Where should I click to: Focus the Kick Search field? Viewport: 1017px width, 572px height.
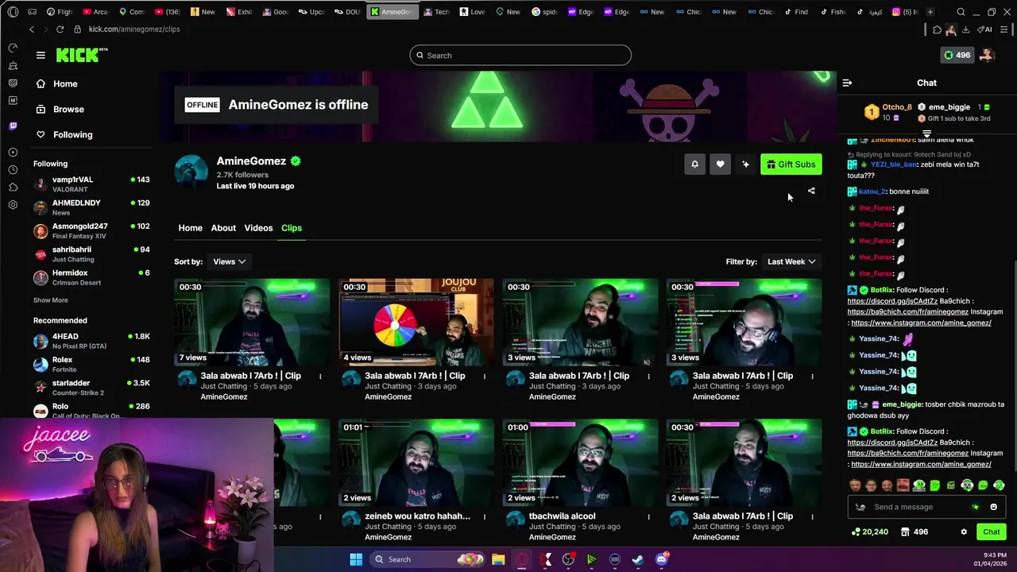click(520, 55)
